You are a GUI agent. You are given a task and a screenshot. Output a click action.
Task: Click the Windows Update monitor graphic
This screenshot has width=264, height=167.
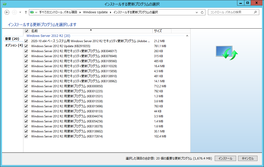227,53
